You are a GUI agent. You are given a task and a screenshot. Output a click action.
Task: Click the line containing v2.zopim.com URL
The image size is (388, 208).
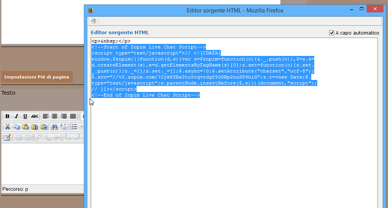click(201, 77)
